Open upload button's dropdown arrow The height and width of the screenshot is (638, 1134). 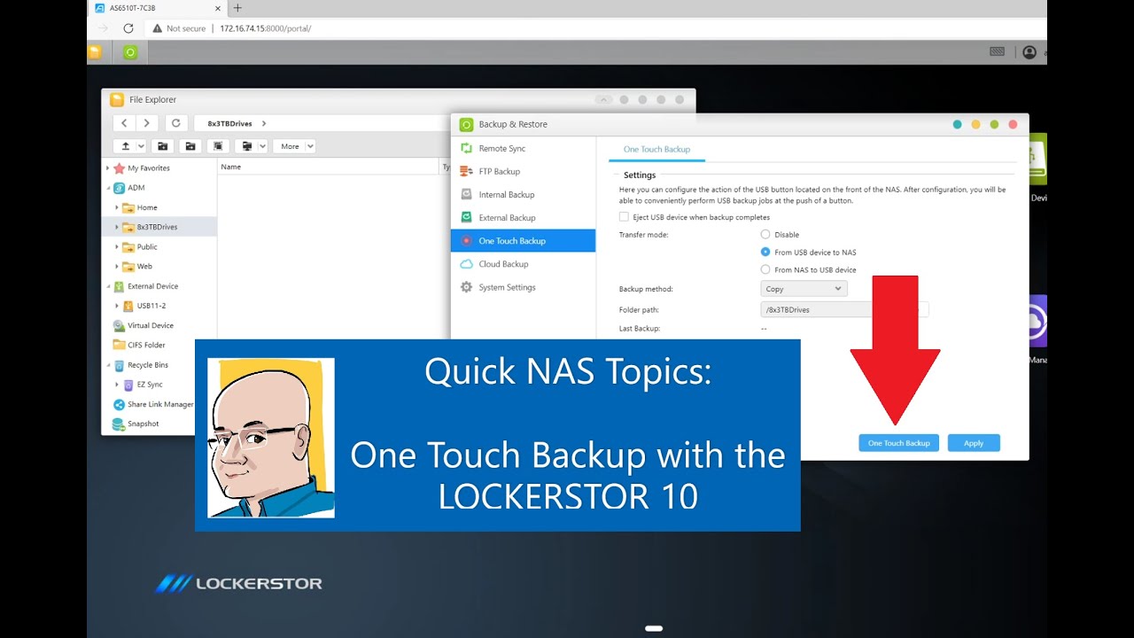pos(140,146)
